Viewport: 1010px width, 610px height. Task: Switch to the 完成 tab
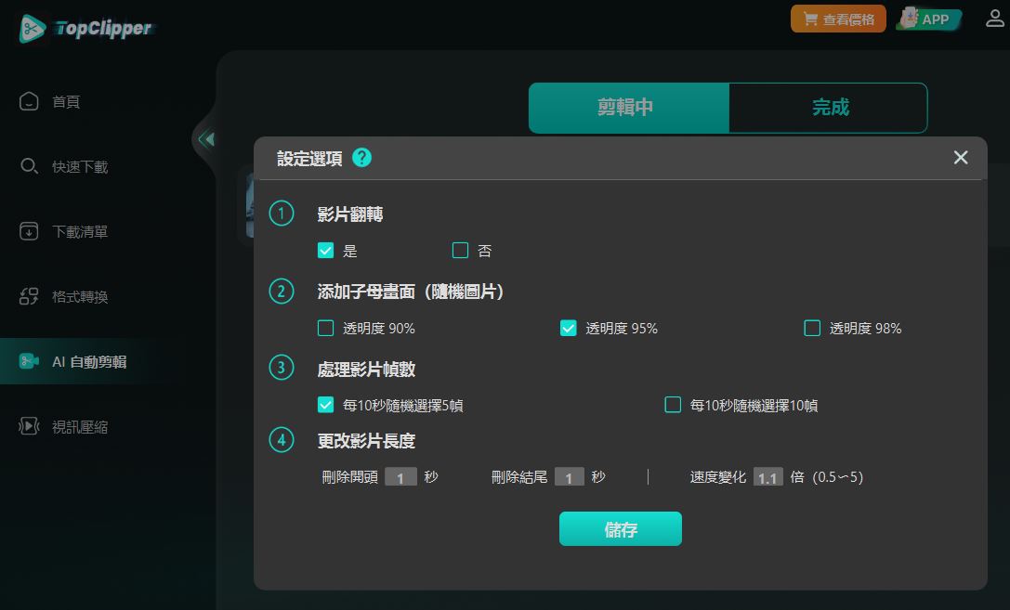[829, 108]
